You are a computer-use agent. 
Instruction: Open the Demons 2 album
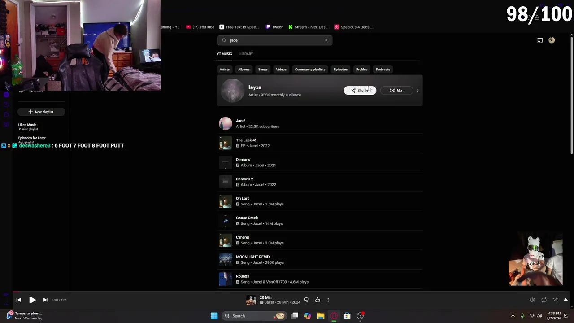[320, 182]
